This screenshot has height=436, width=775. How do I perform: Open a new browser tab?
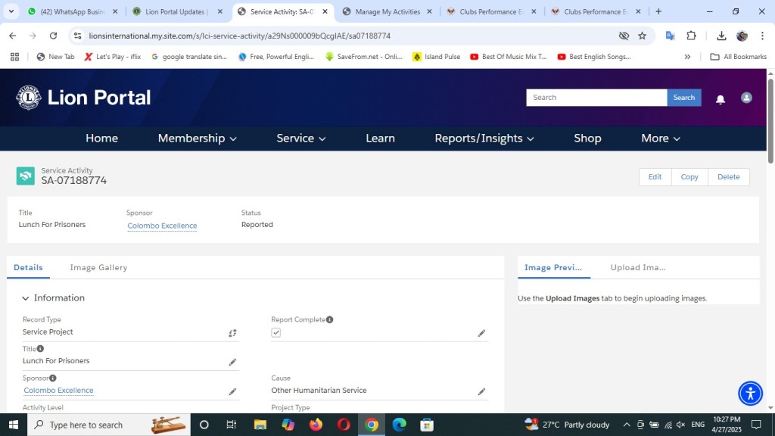(658, 11)
